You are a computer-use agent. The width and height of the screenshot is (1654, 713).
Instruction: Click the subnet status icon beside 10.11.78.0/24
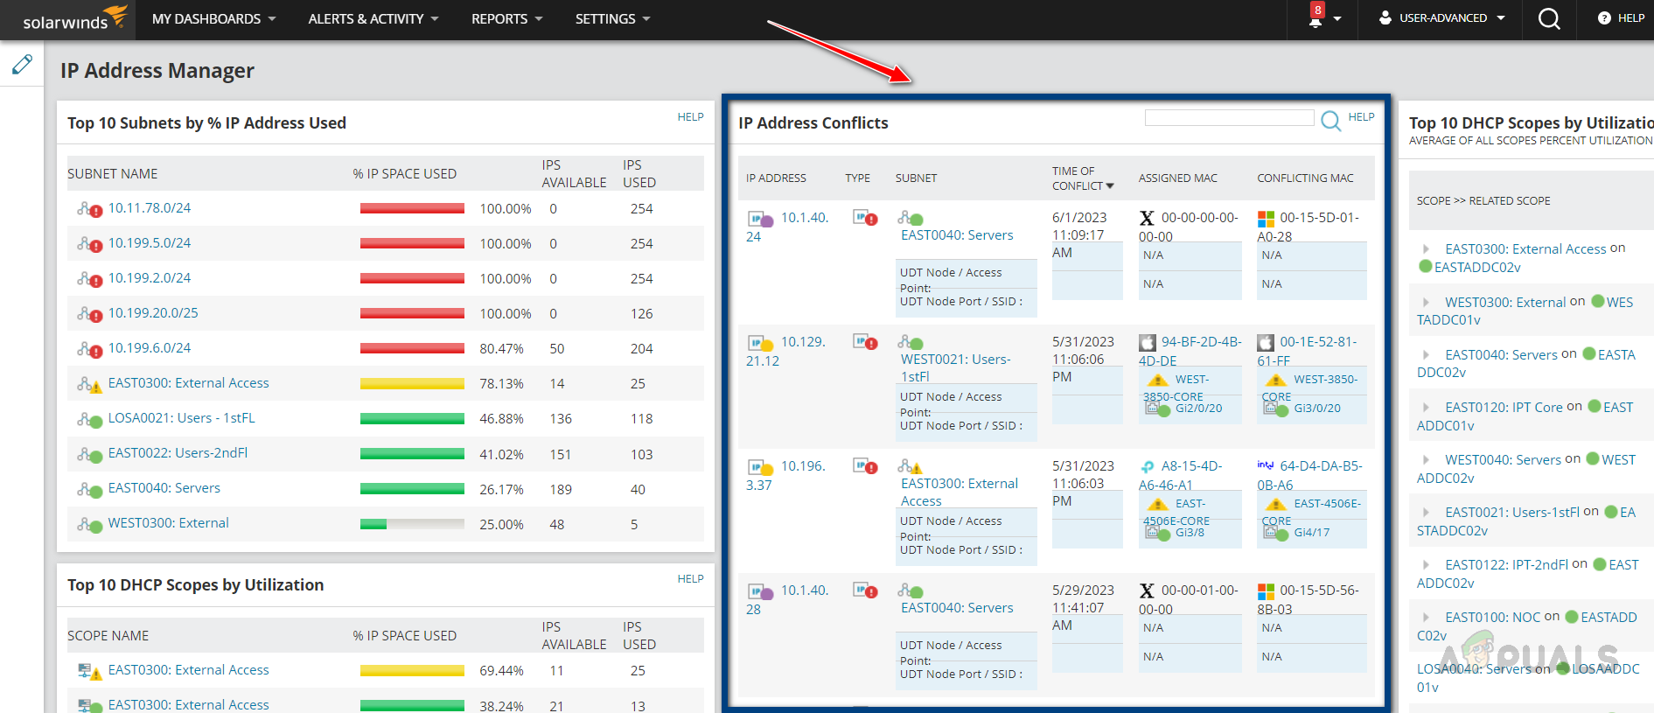pyautogui.click(x=89, y=209)
